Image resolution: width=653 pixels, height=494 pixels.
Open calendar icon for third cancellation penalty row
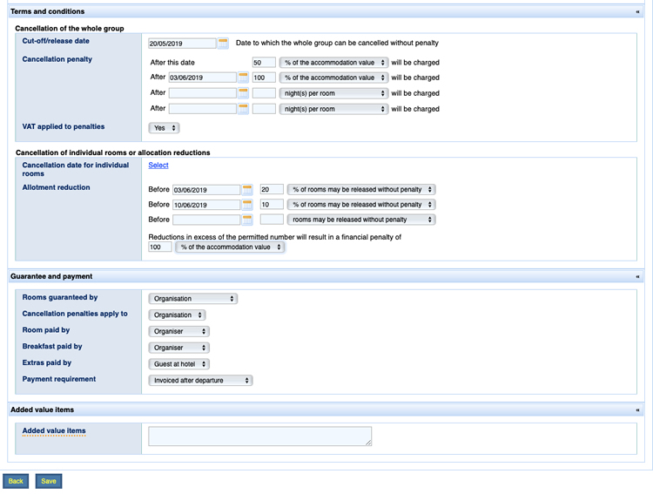point(243,92)
